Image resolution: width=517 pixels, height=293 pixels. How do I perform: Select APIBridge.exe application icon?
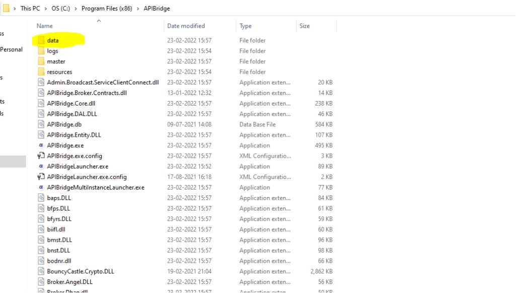pos(41,145)
